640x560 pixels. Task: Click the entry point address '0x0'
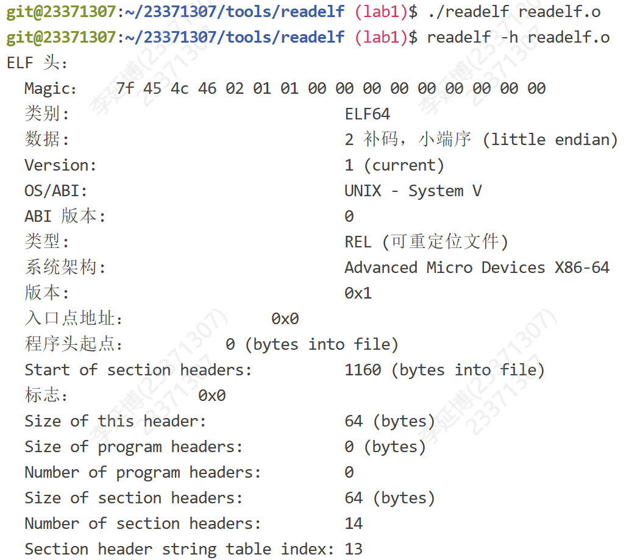point(285,319)
